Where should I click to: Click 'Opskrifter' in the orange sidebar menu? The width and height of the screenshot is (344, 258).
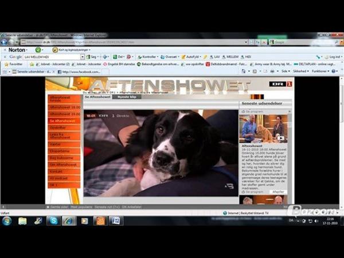pos(64,128)
